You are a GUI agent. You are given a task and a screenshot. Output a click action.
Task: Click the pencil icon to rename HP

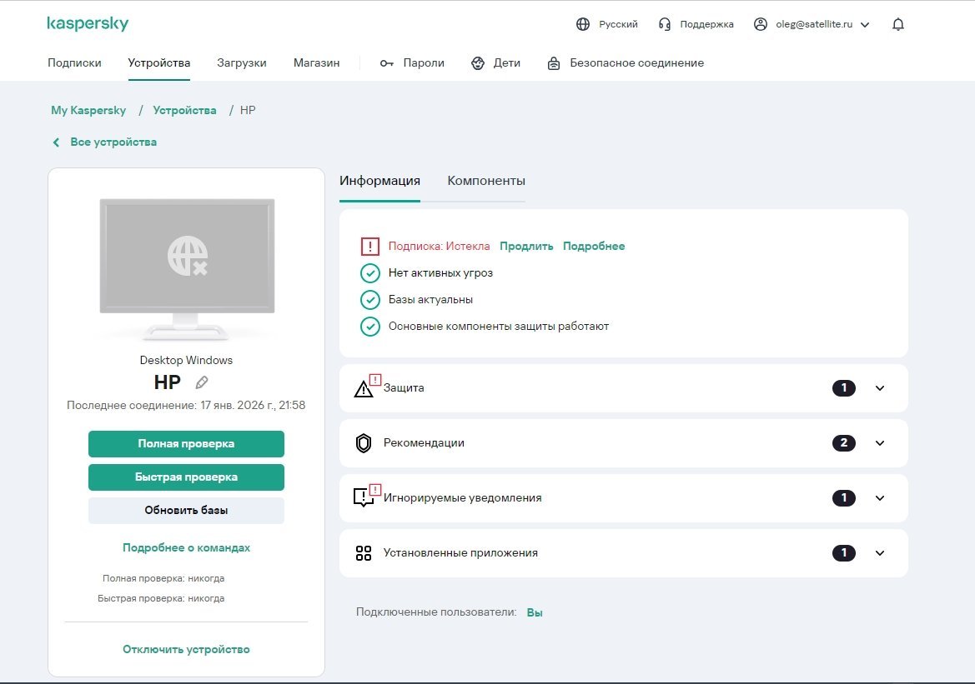point(201,382)
